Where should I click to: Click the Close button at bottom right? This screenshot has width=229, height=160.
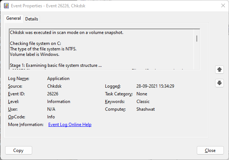(210, 151)
